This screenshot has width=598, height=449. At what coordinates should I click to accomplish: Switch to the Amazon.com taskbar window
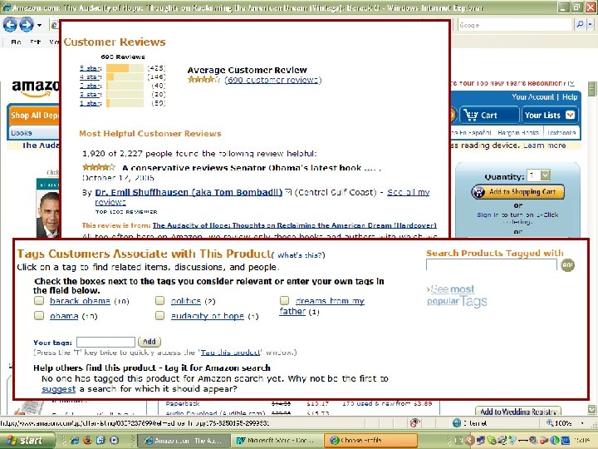coord(184,441)
